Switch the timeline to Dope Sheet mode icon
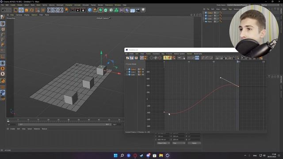 [x=128, y=58]
